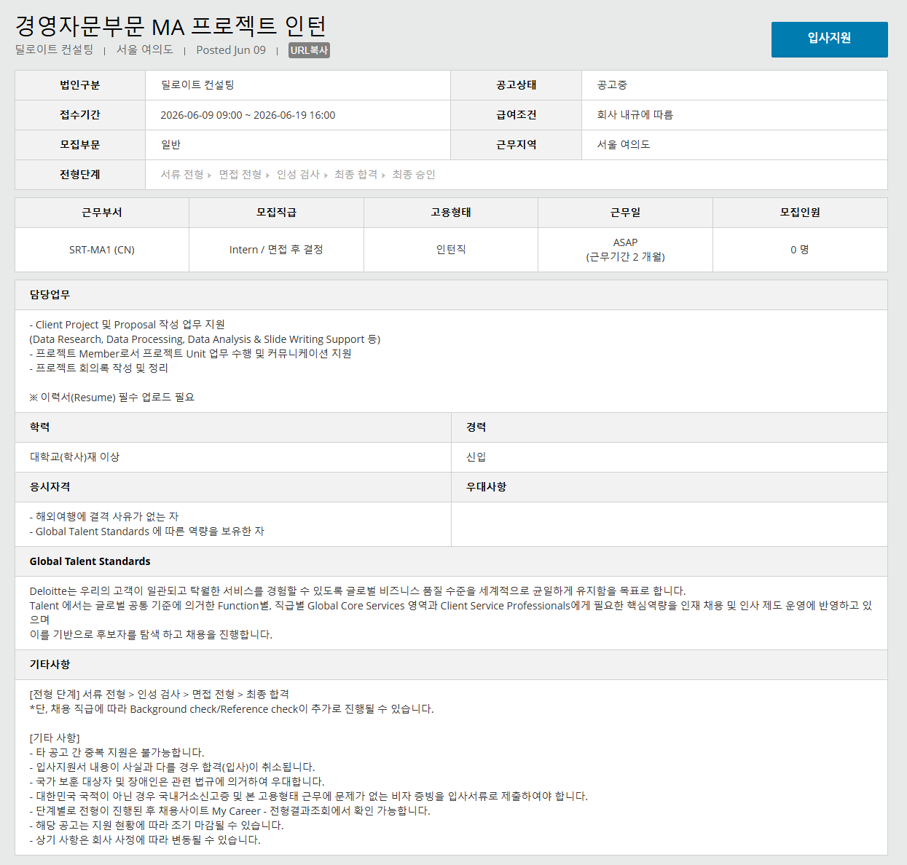Click the [전형 단계] 서류 전형 > 인성 검사 line
Viewport: 907px width, 865px height.
pos(160,695)
